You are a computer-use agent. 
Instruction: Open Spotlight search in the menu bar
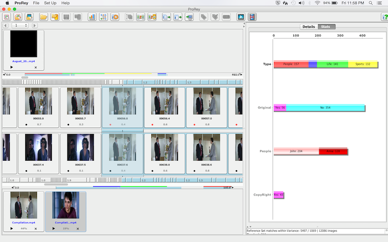click(x=371, y=3)
